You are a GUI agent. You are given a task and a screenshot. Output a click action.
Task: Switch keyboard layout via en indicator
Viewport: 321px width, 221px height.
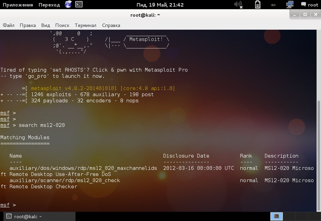273,5
